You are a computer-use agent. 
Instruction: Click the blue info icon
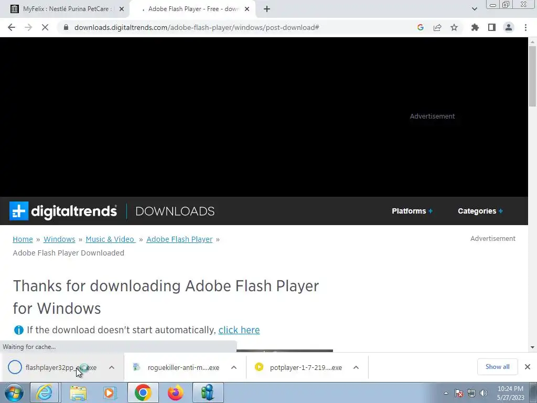pos(18,330)
